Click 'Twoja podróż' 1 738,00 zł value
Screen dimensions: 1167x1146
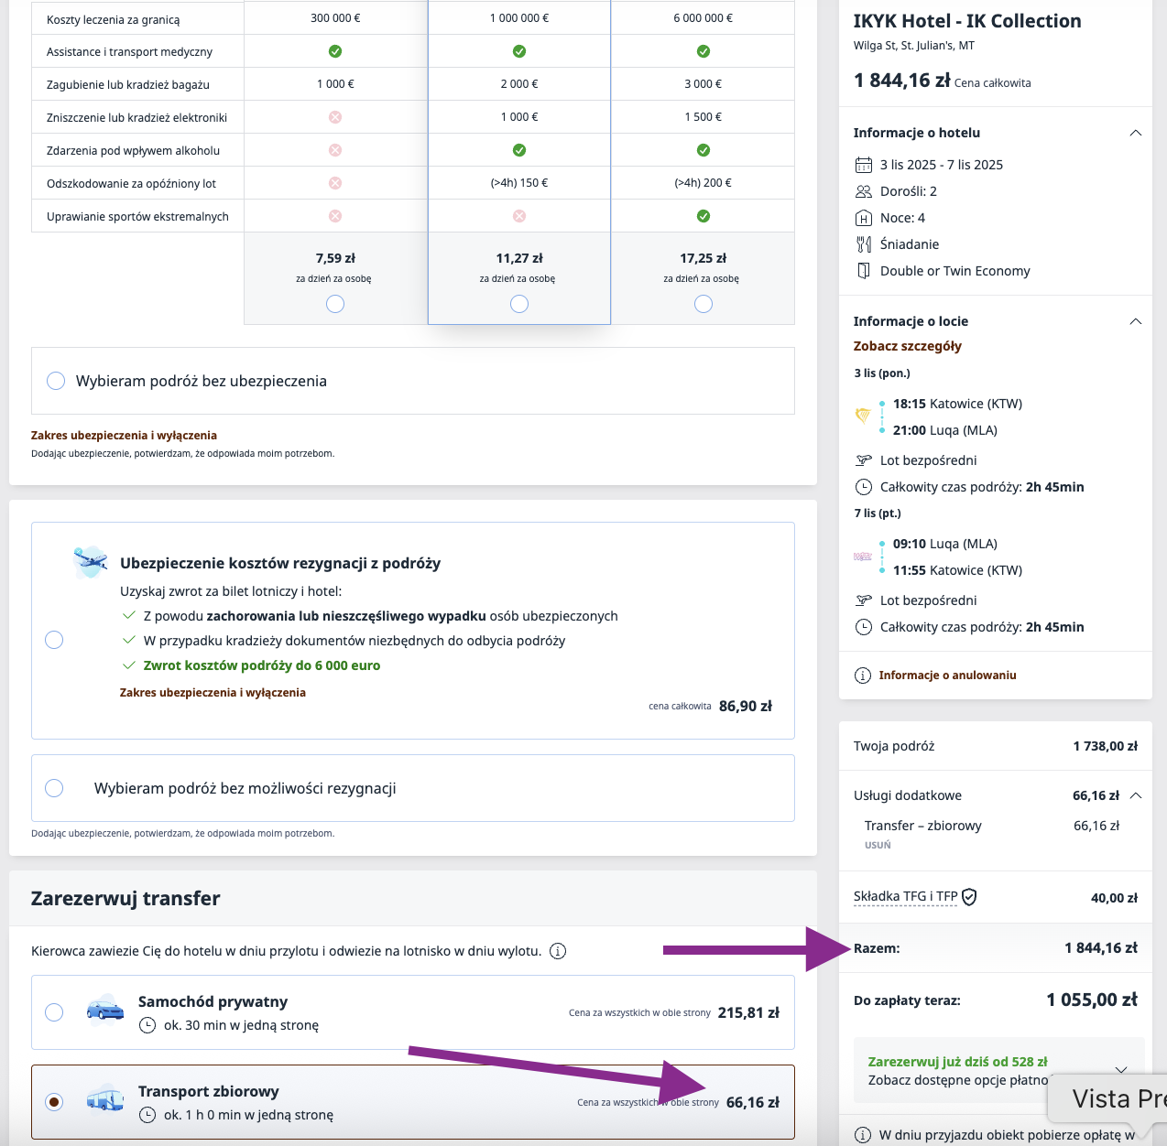coord(1106,746)
